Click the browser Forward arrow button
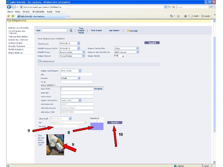 tap(14, 7)
